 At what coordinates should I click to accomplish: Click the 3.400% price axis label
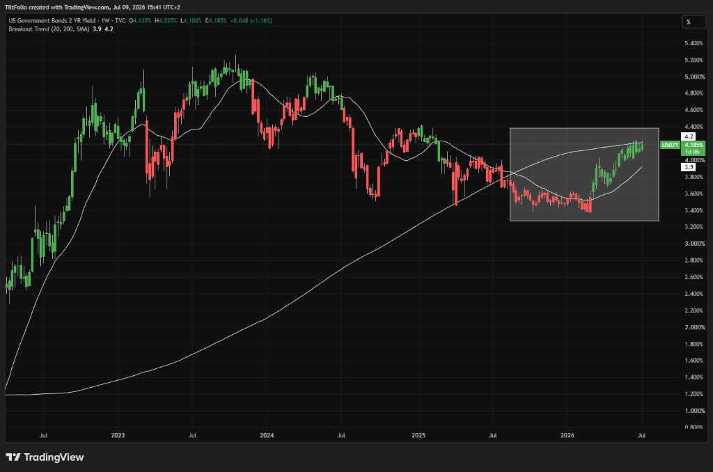pyautogui.click(x=694, y=210)
